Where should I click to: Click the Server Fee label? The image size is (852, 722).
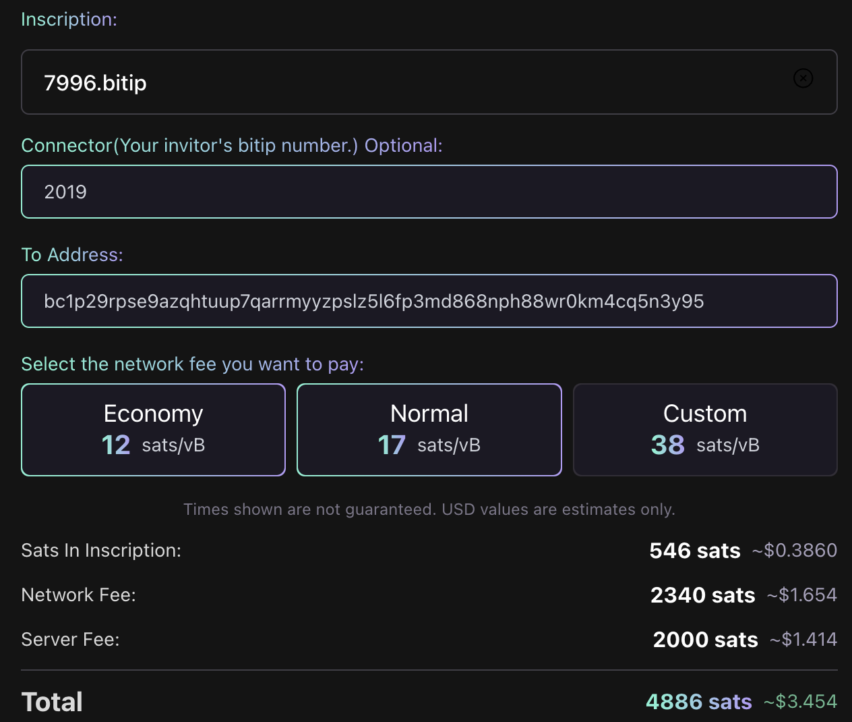pyautogui.click(x=70, y=640)
